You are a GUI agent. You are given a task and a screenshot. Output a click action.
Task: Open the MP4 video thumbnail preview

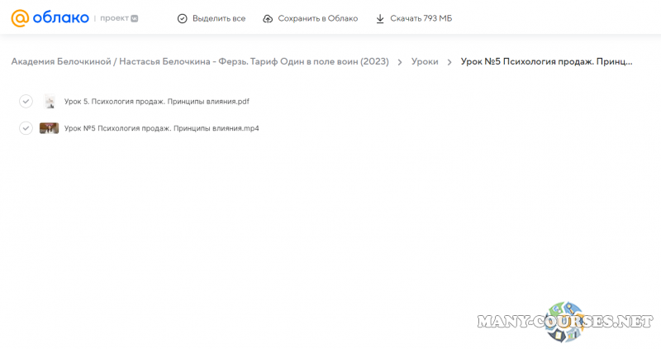[x=49, y=128]
